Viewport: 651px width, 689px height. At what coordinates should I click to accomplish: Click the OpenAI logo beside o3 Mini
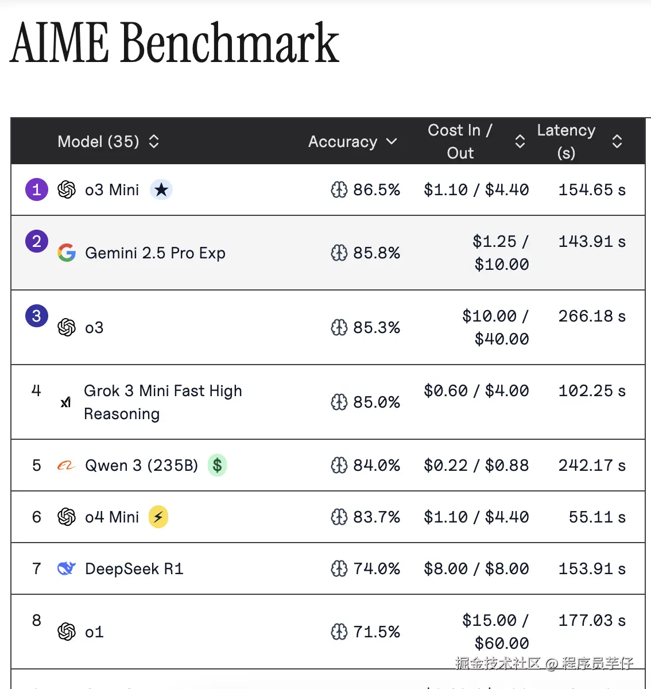[67, 189]
